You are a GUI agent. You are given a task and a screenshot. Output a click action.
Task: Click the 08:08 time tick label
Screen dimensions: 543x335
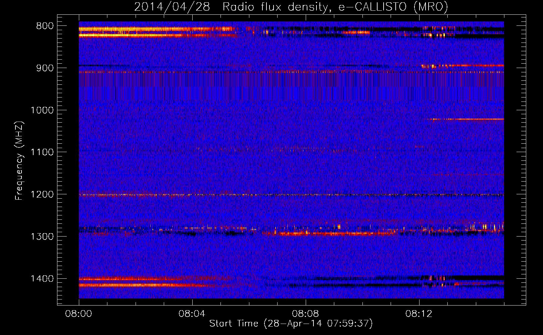pyautogui.click(x=305, y=314)
